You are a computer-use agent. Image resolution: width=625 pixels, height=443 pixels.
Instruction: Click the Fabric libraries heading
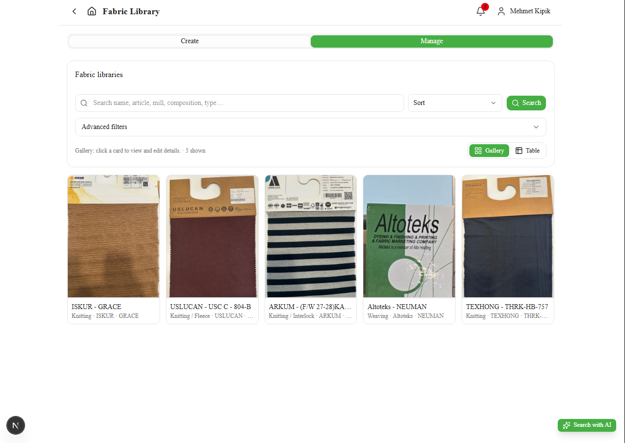tap(99, 75)
